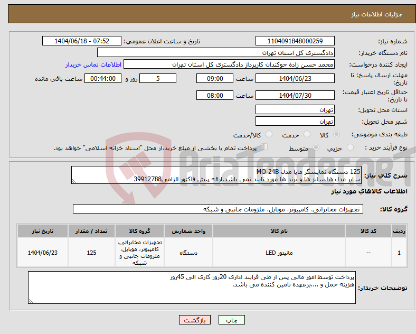Click the دستگاه unit cell
The height and width of the screenshot is (334, 416).
pos(188,253)
